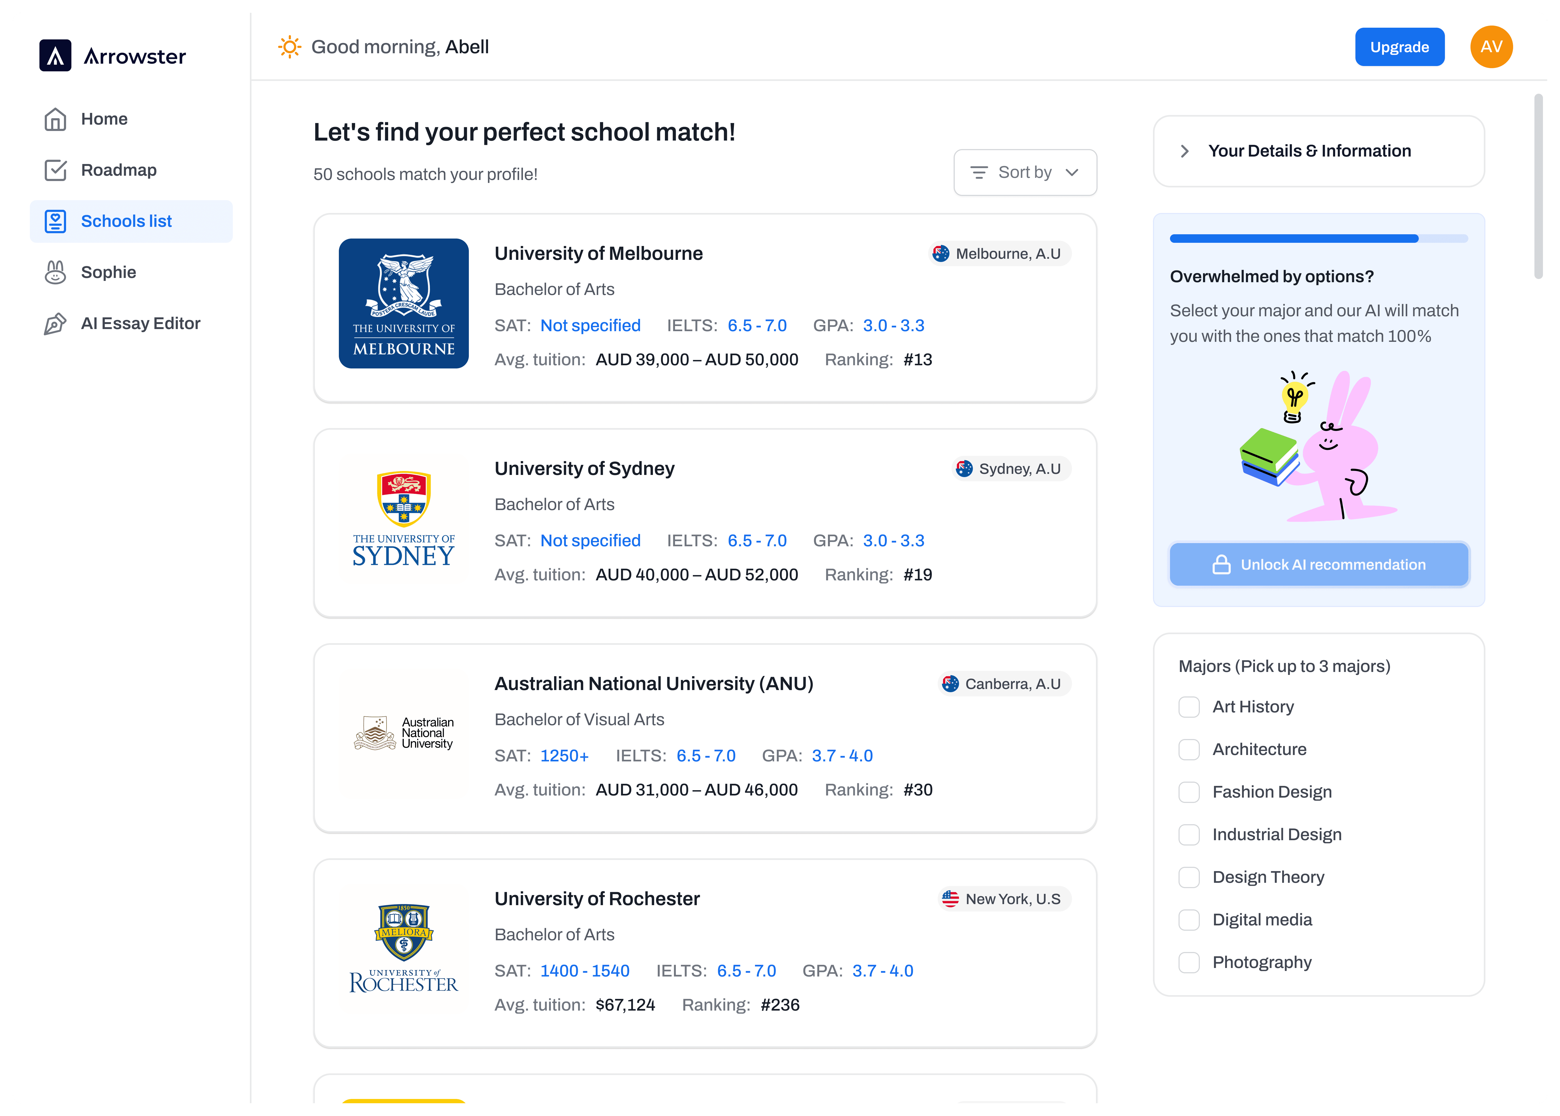Open the University of Sydney title
Image resolution: width=1560 pixels, height=1116 pixels.
point(584,469)
